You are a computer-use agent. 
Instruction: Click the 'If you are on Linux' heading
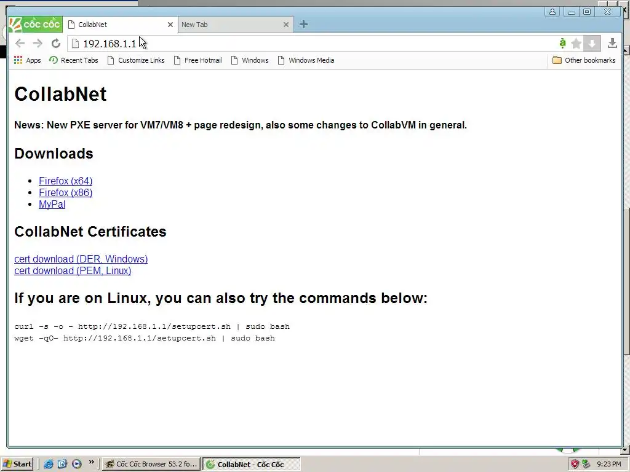click(x=221, y=298)
